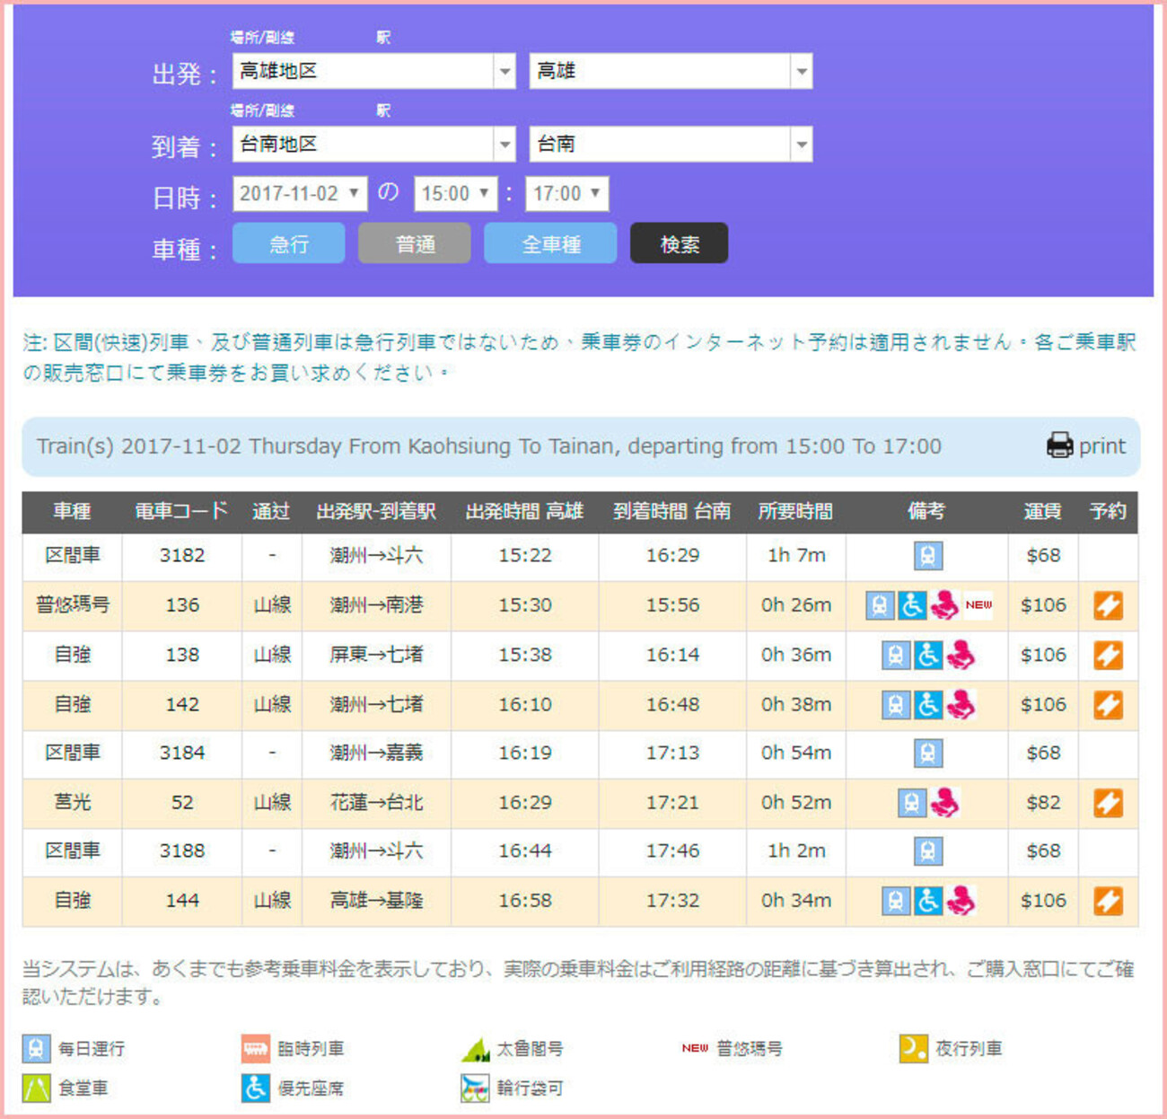Click the orange booking icon for train 136
Viewport: 1167px width, 1119px height.
(x=1108, y=606)
